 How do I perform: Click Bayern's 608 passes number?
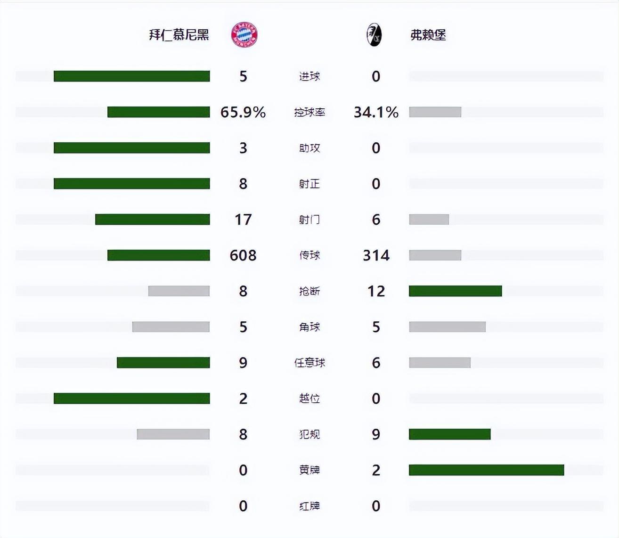click(x=243, y=255)
